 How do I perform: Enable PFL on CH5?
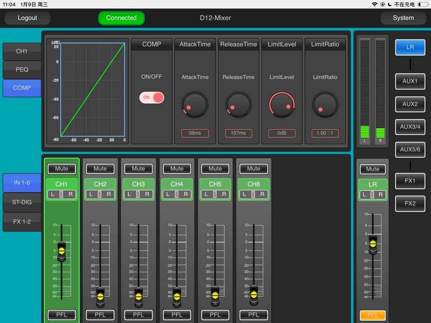point(215,315)
